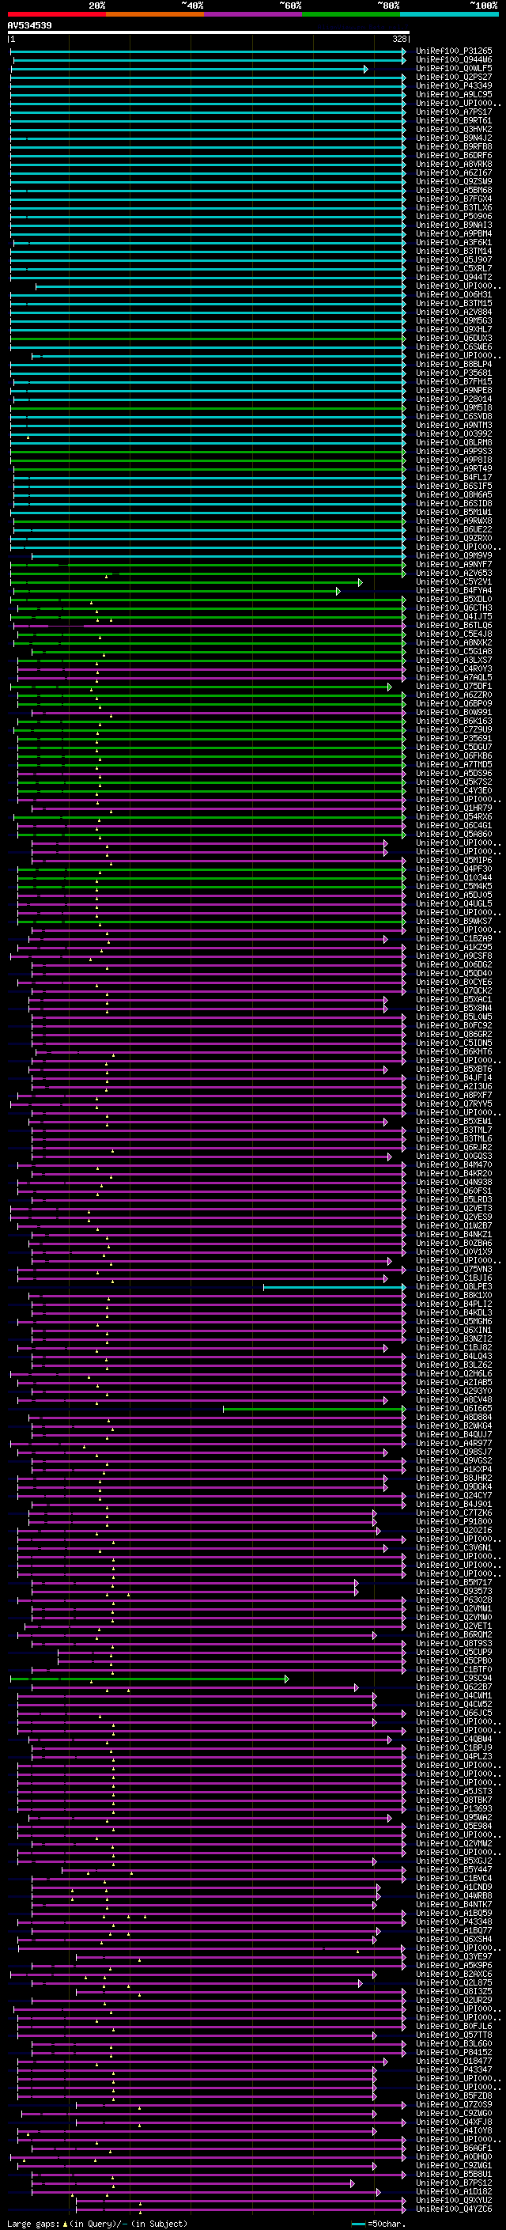The image size is (506, 2230).
Task: Select hit label UniRef100_Q3YE97
Action: [454, 1957]
